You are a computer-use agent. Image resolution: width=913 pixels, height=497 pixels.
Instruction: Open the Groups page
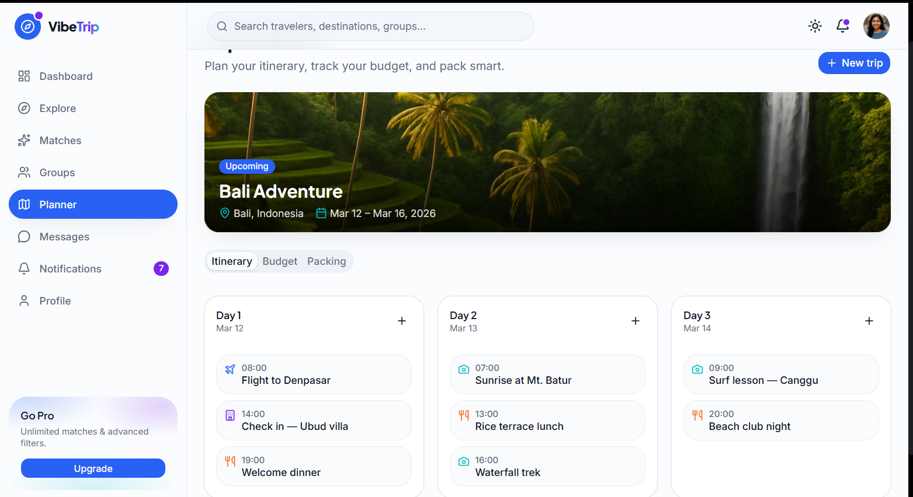coord(93,172)
